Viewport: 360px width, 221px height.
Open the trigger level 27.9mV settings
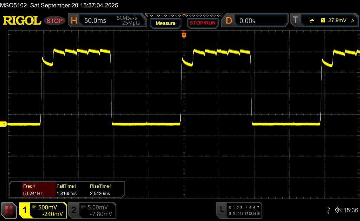[x=336, y=21]
